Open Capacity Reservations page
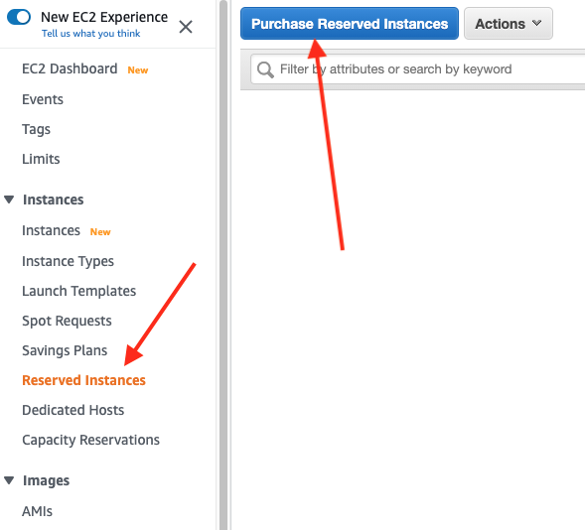The image size is (585, 530). point(90,440)
